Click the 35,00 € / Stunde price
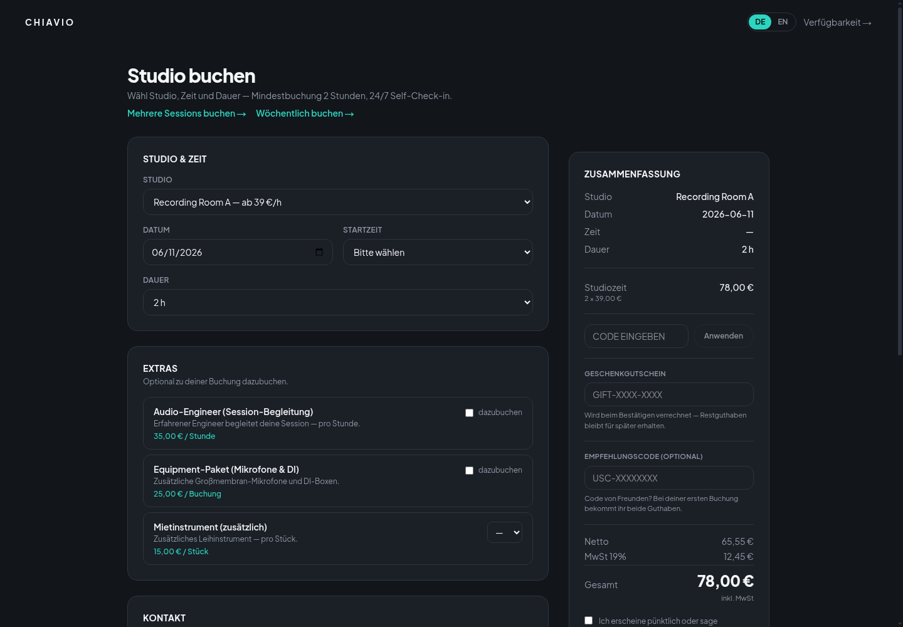 [184, 436]
